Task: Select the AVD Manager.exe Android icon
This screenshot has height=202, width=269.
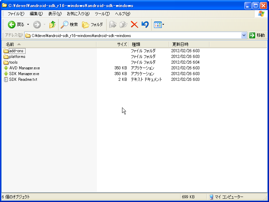Action: click(6, 68)
